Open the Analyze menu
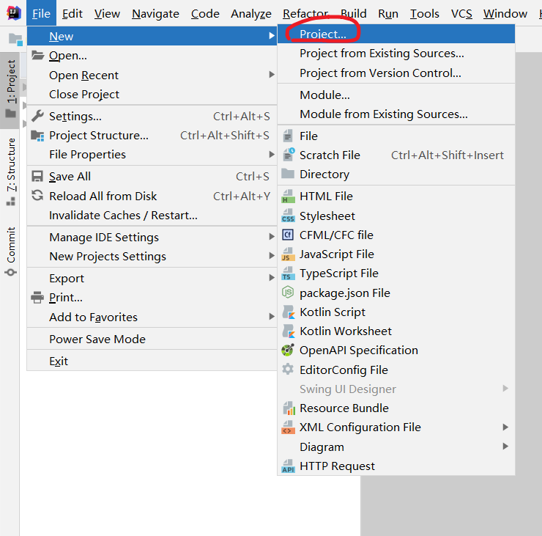Screen dimensions: 542x536 (251, 13)
